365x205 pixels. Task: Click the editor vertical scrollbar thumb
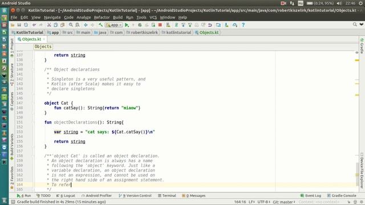(x=357, y=174)
